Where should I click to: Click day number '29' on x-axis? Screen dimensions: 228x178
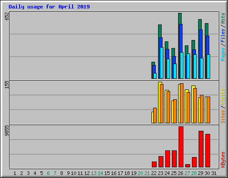click(200, 173)
